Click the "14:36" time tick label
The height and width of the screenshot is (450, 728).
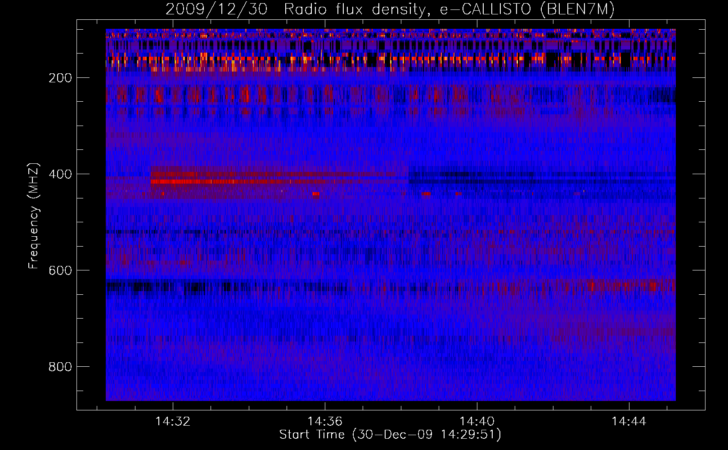pos(325,422)
